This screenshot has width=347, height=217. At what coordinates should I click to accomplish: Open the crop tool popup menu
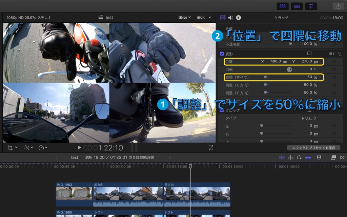(13, 147)
